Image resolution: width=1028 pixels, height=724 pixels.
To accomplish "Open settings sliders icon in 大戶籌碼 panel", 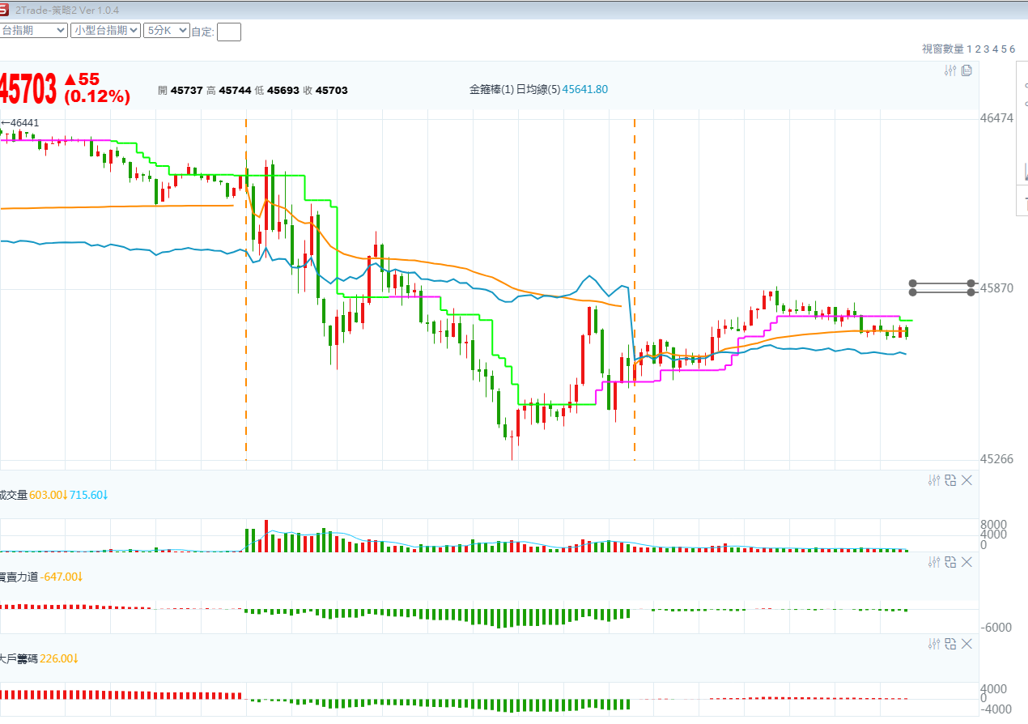I will 934,644.
